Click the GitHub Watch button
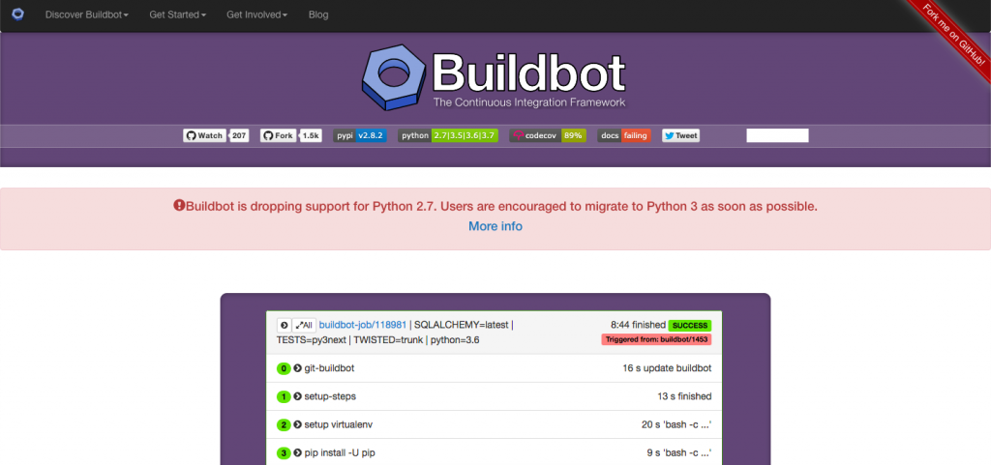The height and width of the screenshot is (465, 991). click(x=204, y=135)
